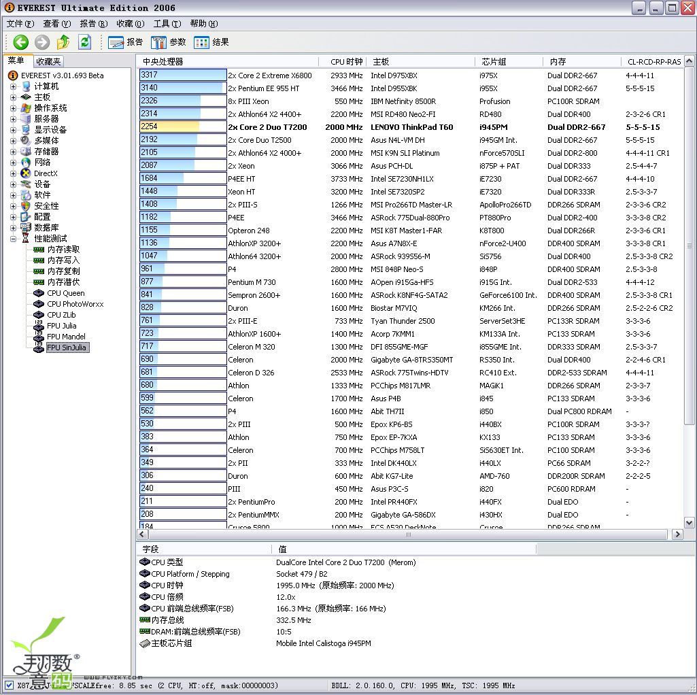Select the CPU ZLib benchmark
The height and width of the screenshot is (695, 697).
pyautogui.click(x=61, y=315)
